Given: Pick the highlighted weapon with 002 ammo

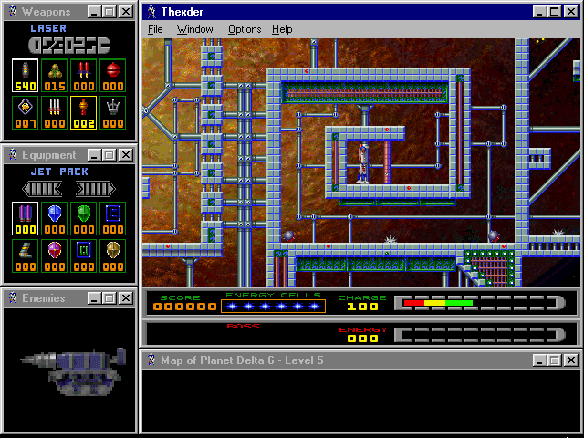Looking at the screenshot, I should (83, 112).
